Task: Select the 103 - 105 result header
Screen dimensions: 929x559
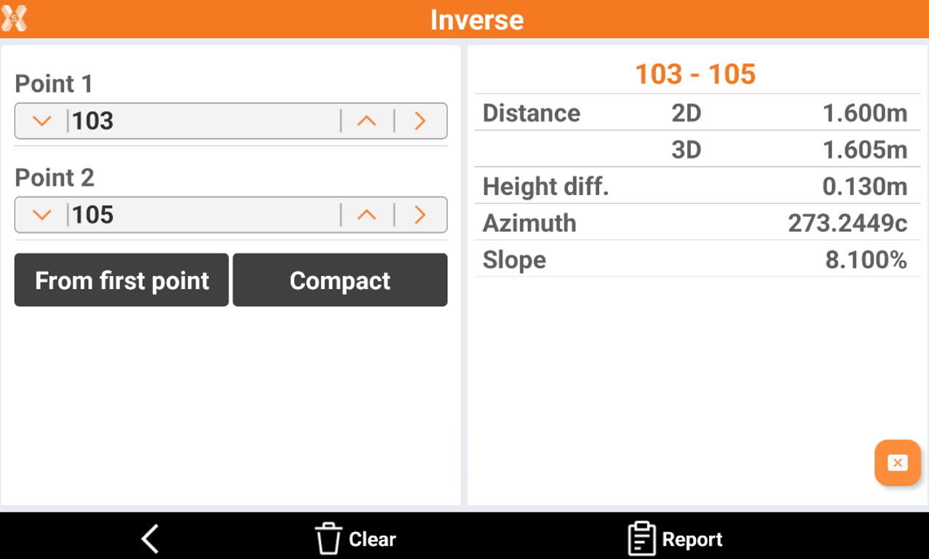Action: 695,74
